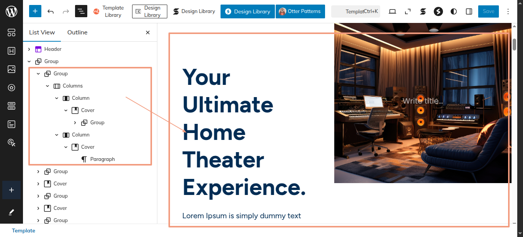
Task: Open the sidebar H heading icon
Action: (x=11, y=51)
